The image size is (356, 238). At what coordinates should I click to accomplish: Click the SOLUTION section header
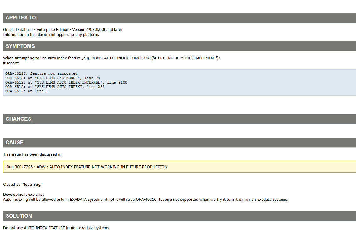(x=179, y=216)
